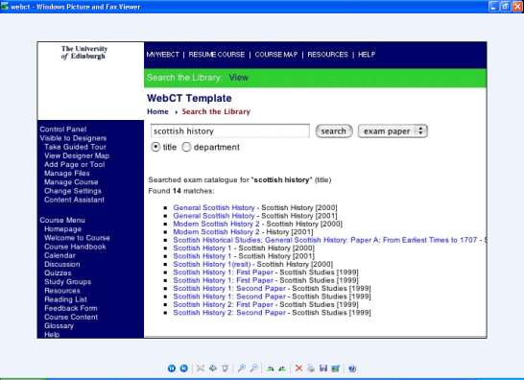Open General Scottish History [2001] result
The width and height of the screenshot is (524, 380).
tap(214, 216)
